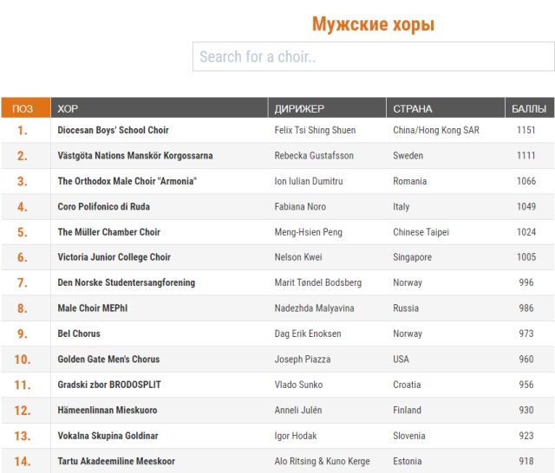This screenshot has height=473, width=555.
Task: Click the ХОР column header
Action: [x=160, y=107]
